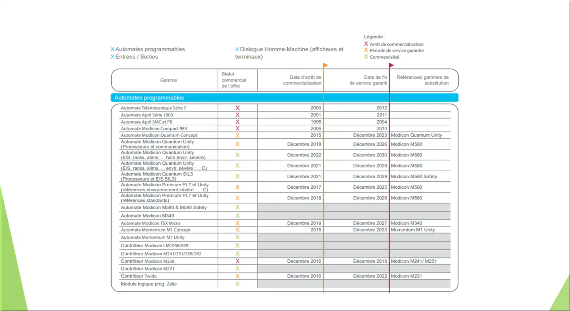This screenshot has width=570, height=311.
Task: Click the orange X for Modicon Quantum Concept
Action: pyautogui.click(x=237, y=135)
